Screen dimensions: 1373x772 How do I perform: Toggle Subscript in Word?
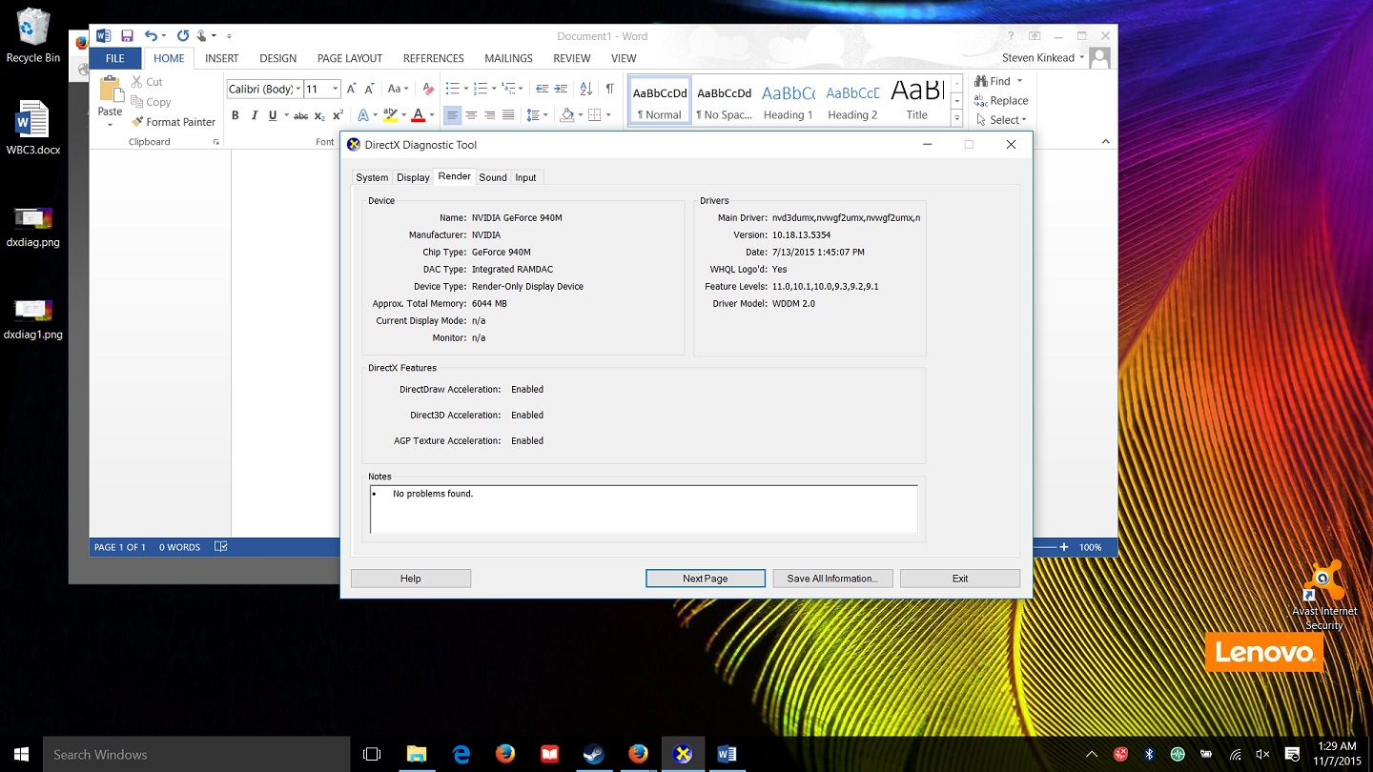pos(319,115)
